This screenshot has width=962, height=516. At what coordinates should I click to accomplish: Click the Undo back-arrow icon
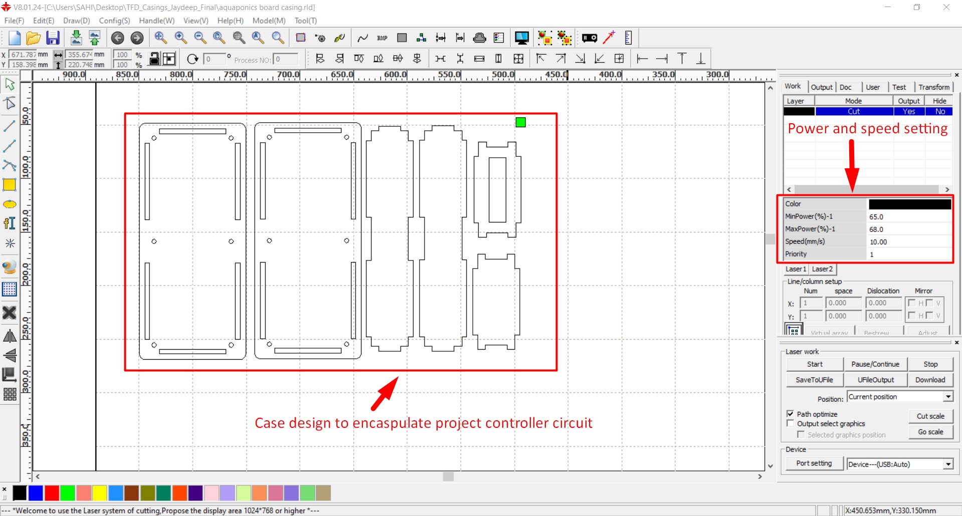[x=117, y=38]
